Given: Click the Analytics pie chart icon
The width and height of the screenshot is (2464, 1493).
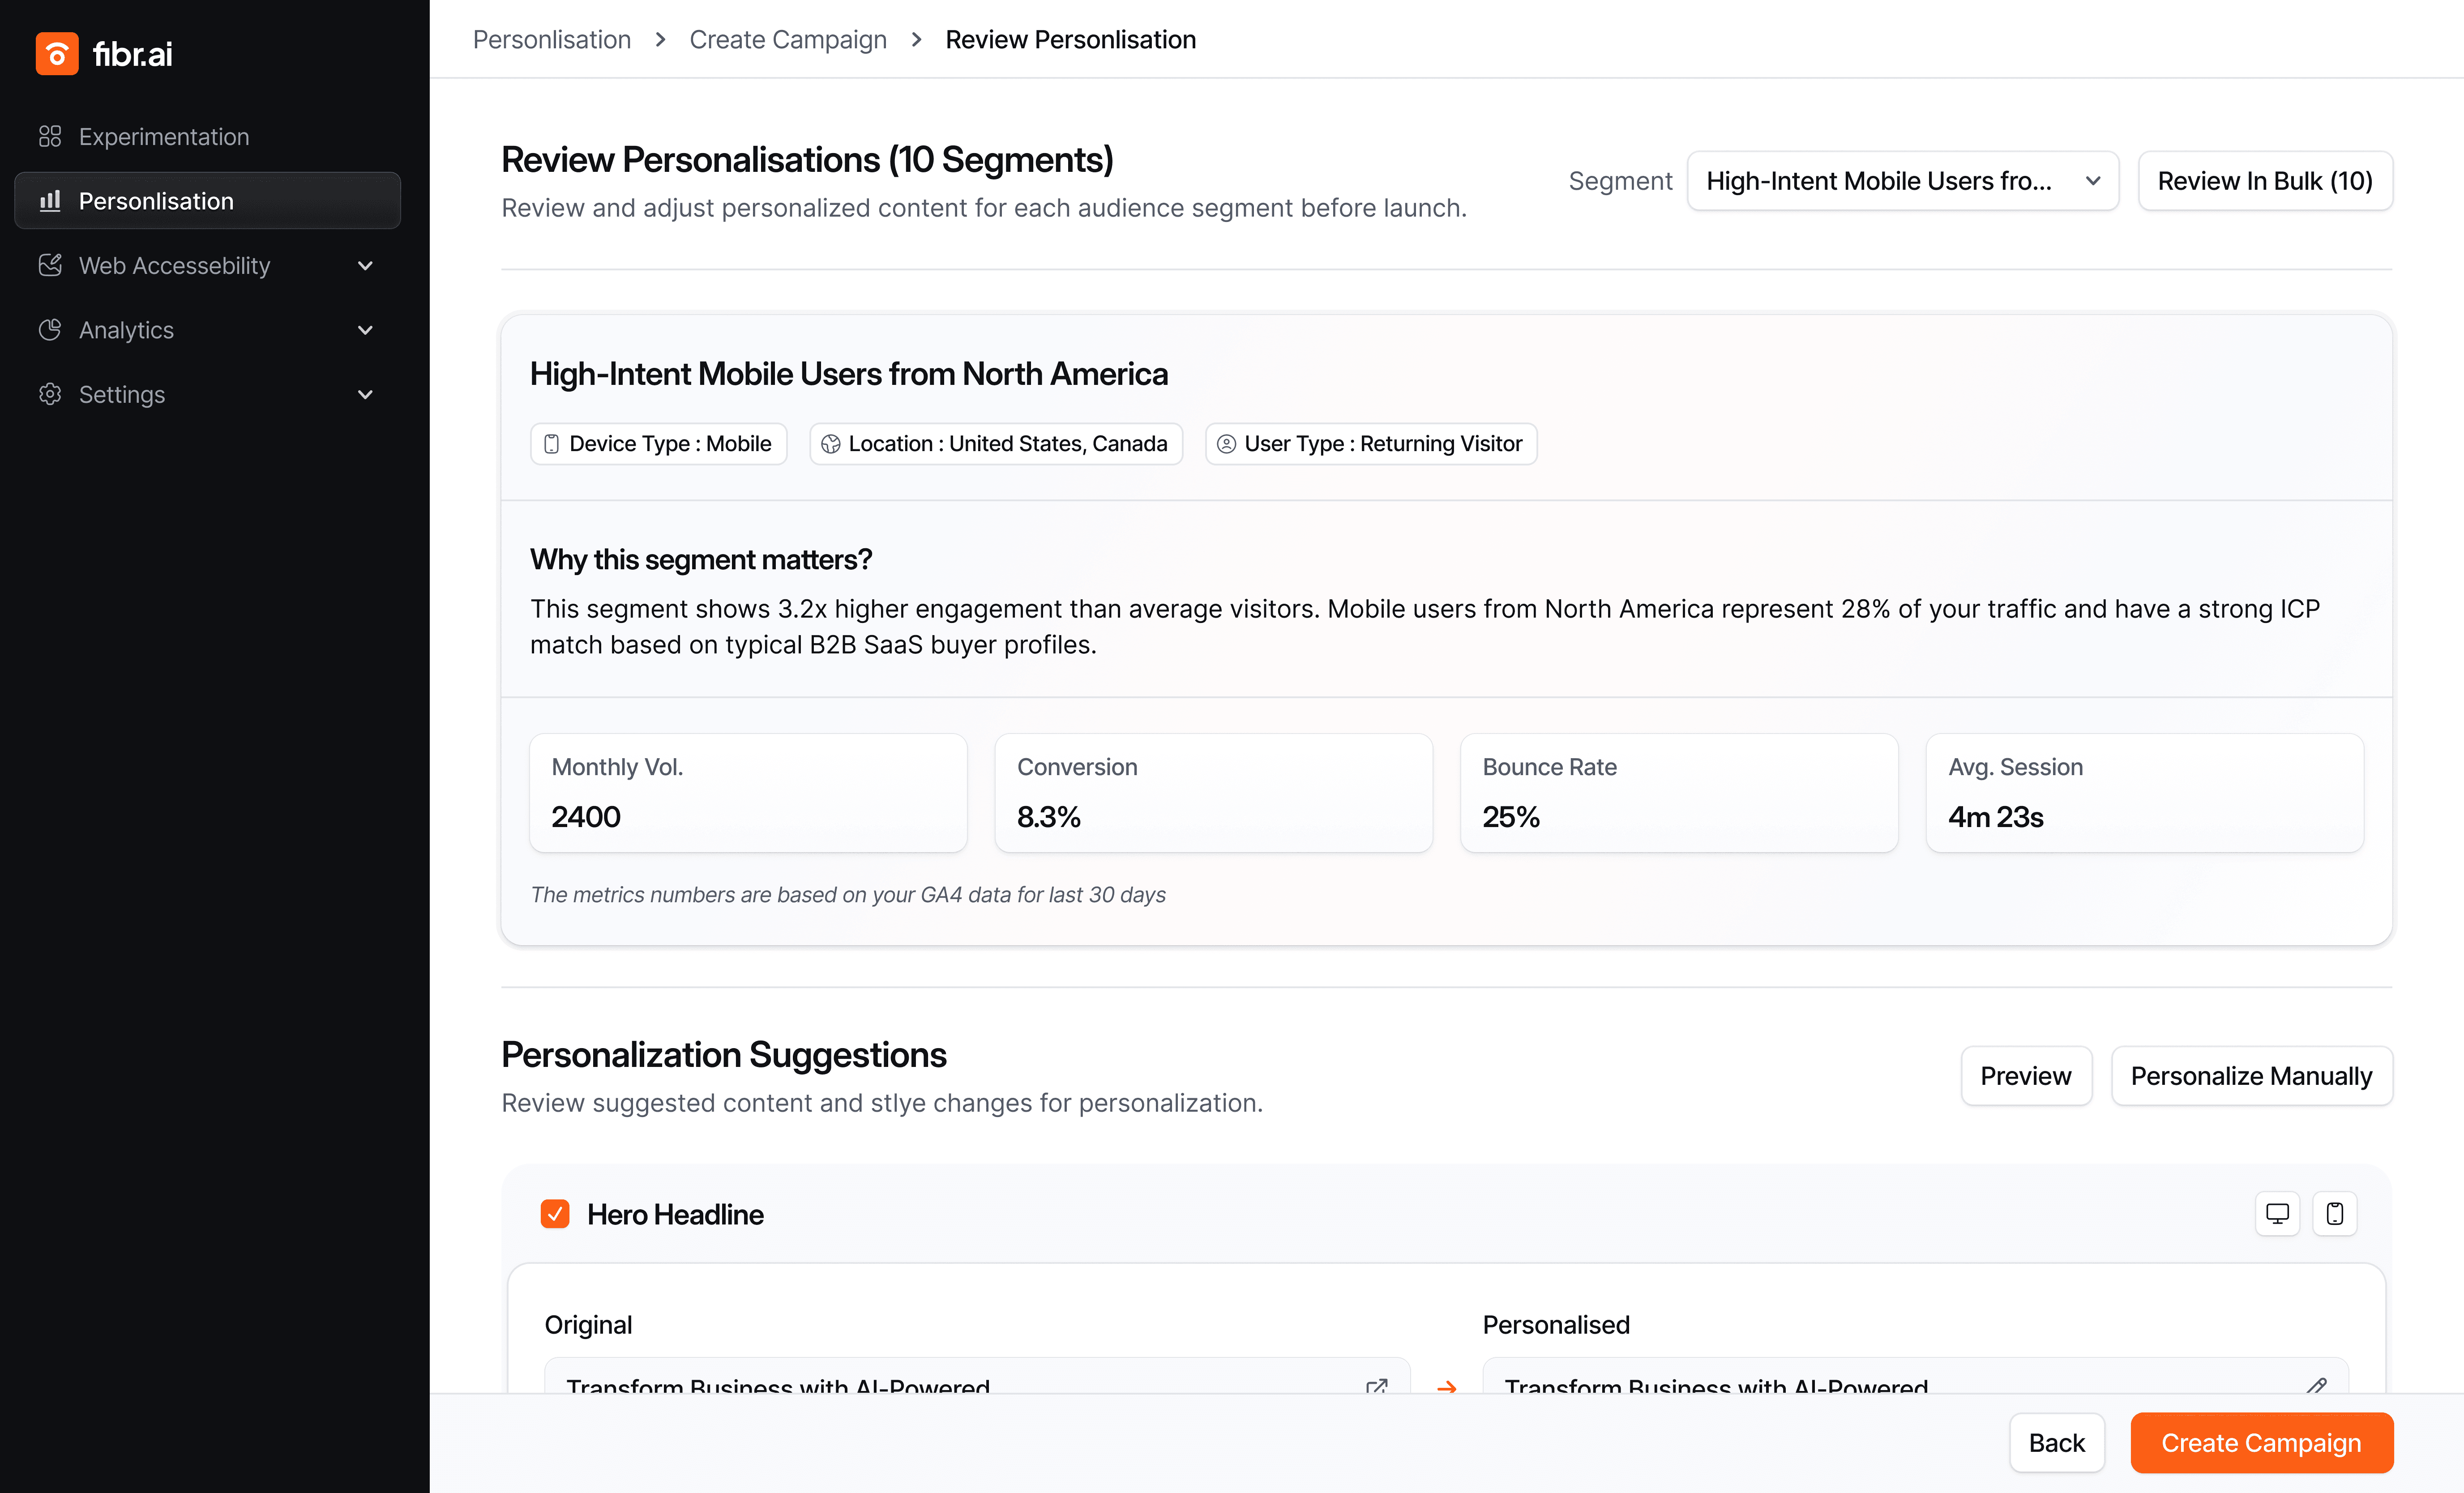Looking at the screenshot, I should point(50,330).
